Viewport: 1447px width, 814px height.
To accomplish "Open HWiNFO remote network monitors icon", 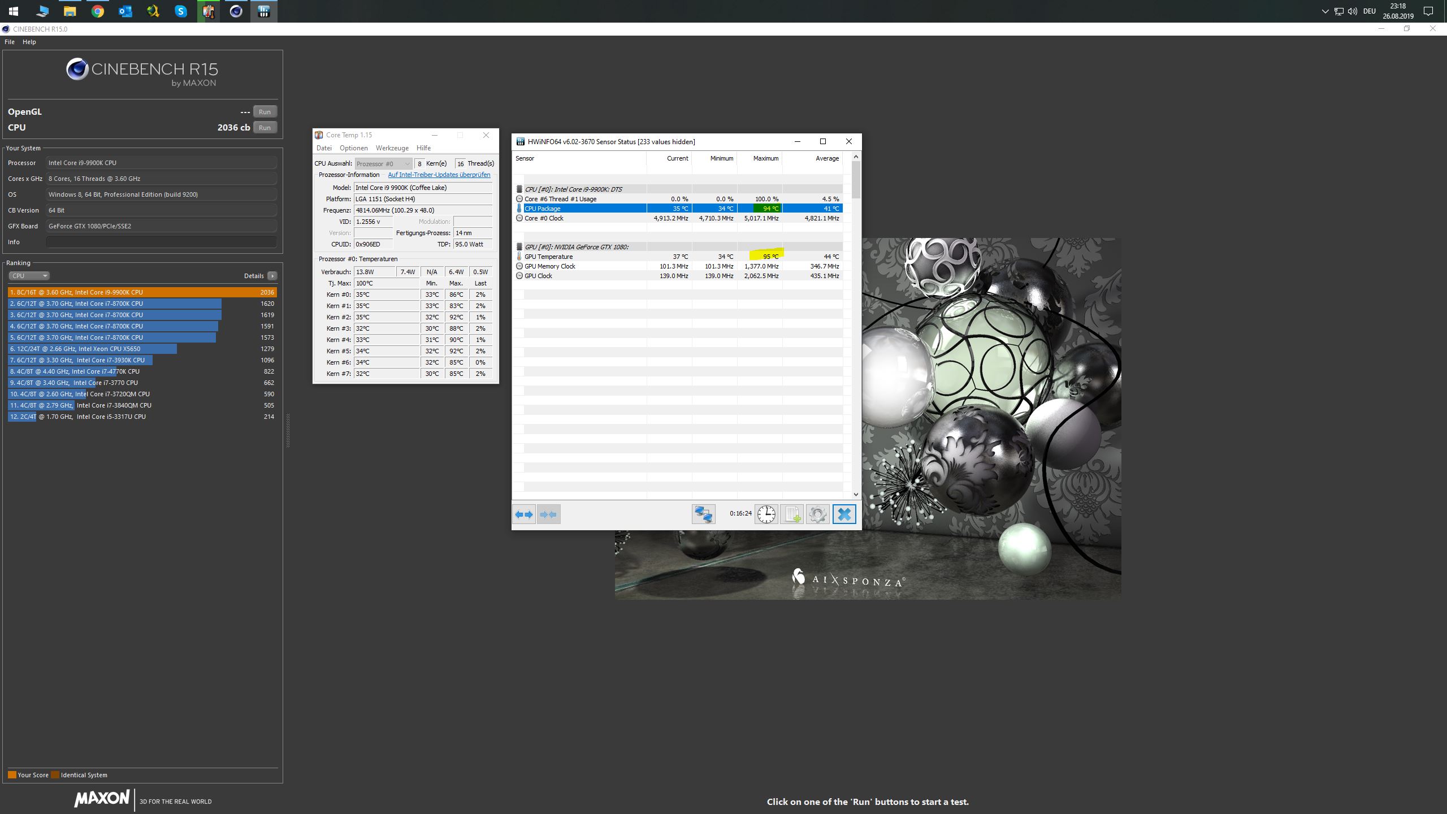I will [x=704, y=514].
